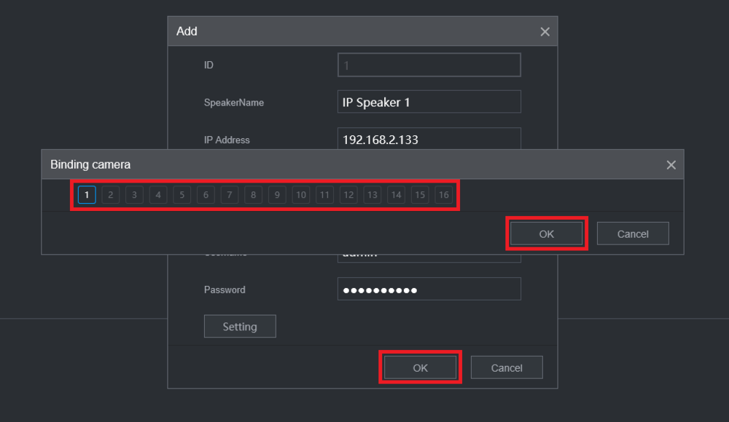Choose camera channel 7
Viewport: 729px width, 422px height.
229,194
